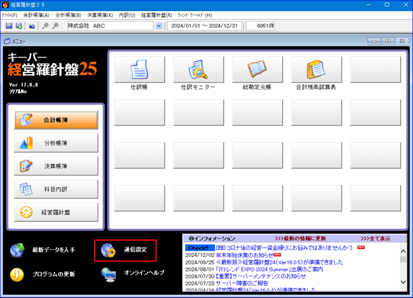The height and width of the screenshot is (298, 413).
Task: Expand the company name dropdown arrow
Action: tap(158, 26)
